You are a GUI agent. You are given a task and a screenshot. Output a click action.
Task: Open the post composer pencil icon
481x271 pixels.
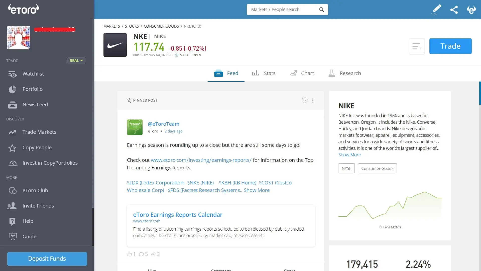pos(436,9)
